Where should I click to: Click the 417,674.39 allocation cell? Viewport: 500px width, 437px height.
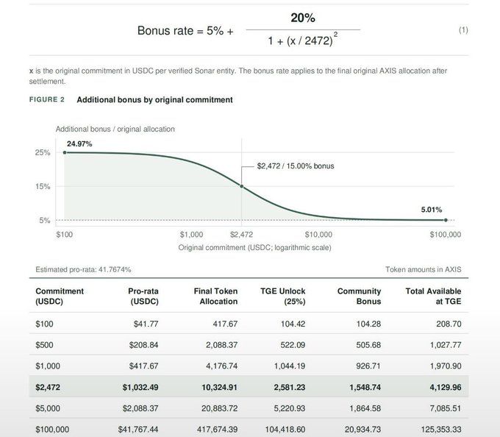pos(217,430)
